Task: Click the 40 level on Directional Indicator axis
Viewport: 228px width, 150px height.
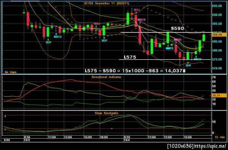Action: pos(214,91)
